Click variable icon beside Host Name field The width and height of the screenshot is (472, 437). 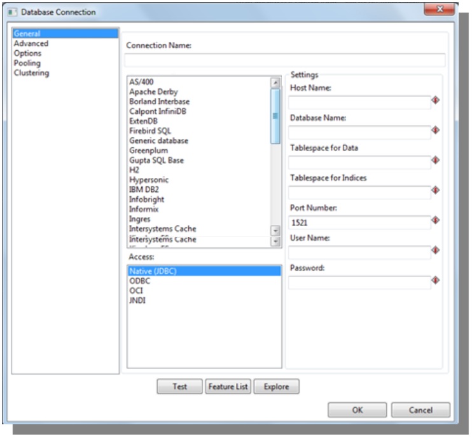[436, 100]
